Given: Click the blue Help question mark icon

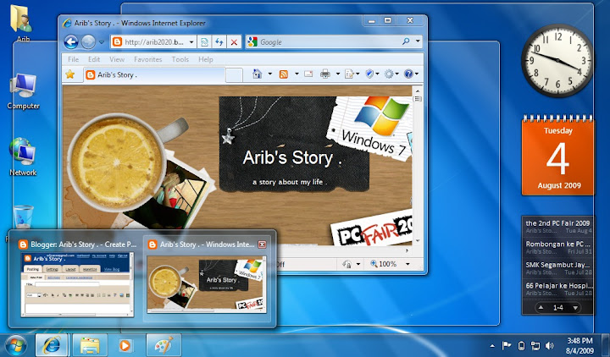Looking at the screenshot, I should pos(408,74).
